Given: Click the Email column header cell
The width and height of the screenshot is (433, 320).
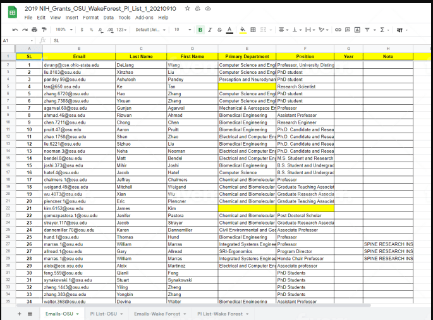Looking at the screenshot, I should click(x=79, y=56).
